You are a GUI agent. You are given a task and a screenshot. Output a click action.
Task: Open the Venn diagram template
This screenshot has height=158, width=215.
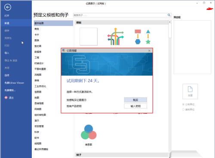click(89, 132)
